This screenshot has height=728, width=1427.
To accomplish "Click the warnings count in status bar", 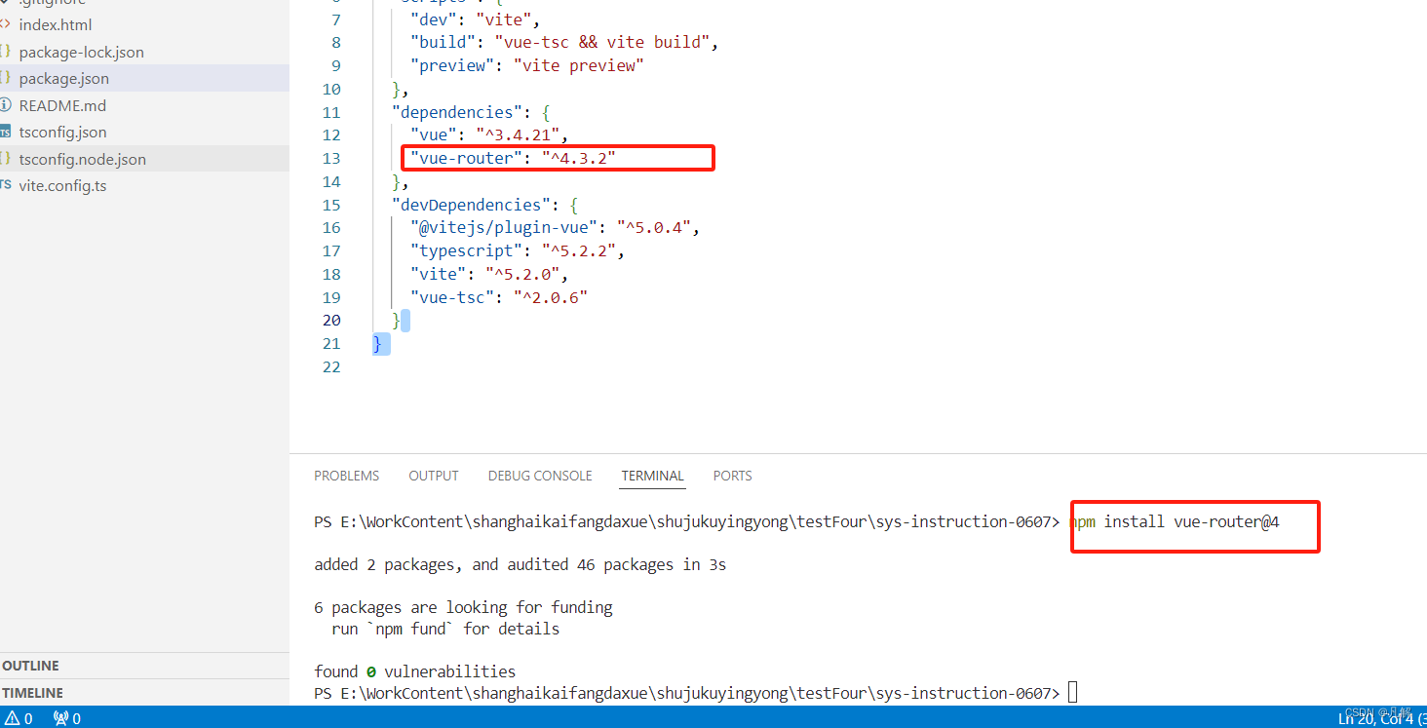I will 19,718.
